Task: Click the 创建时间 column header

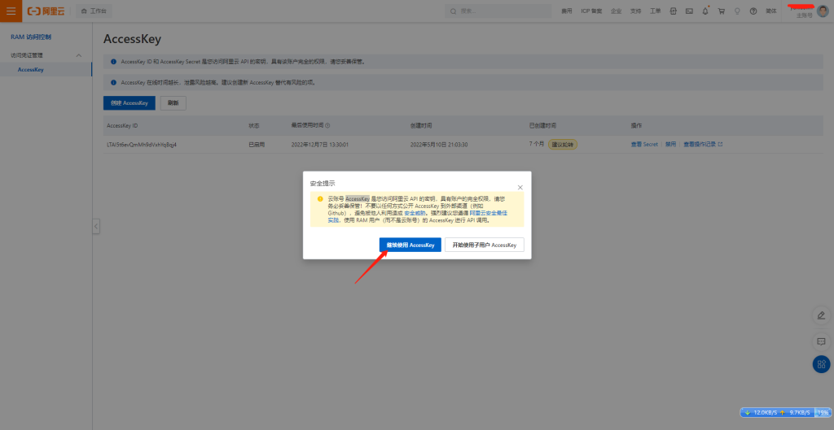Action: (x=421, y=126)
